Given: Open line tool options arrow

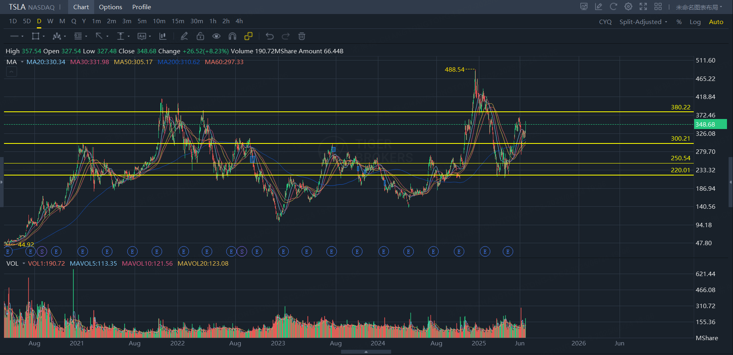Looking at the screenshot, I should click(x=22, y=36).
